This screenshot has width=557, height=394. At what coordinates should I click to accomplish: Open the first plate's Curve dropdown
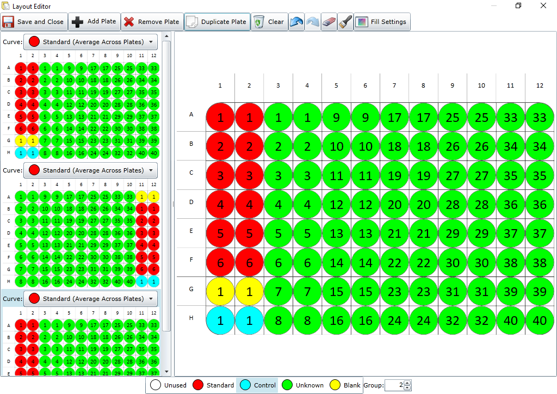[x=90, y=42]
